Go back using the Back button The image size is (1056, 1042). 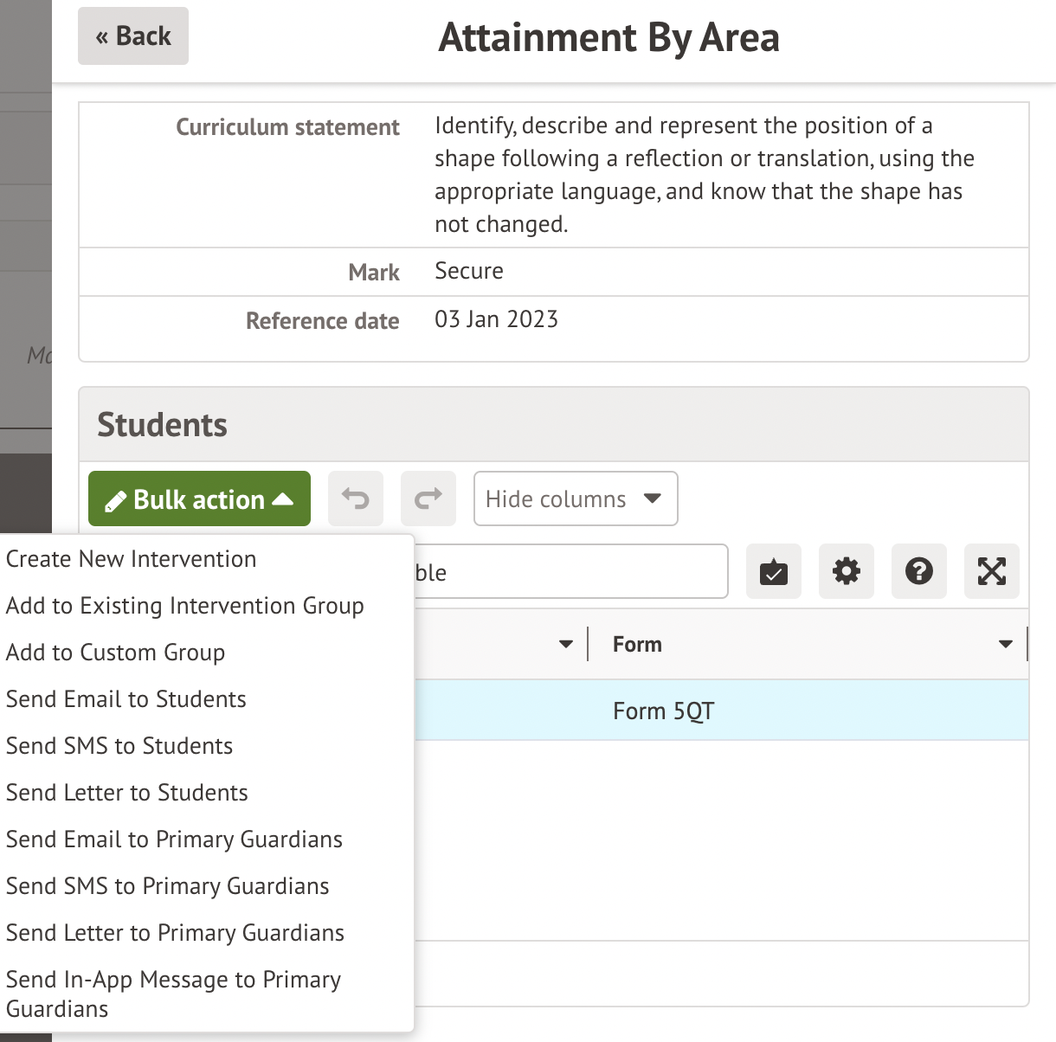(133, 36)
